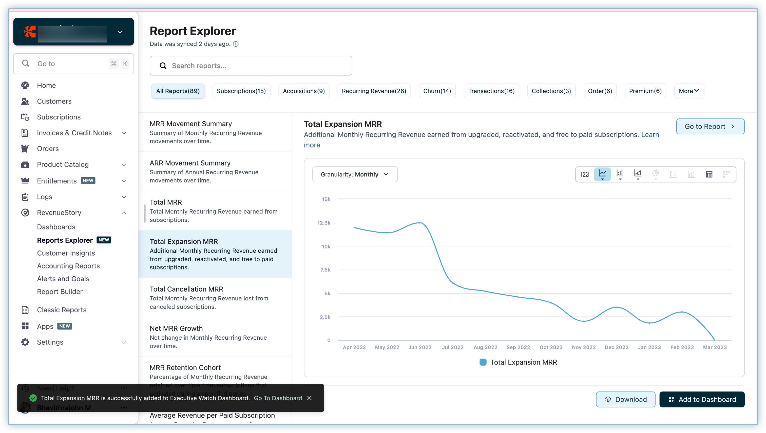Toggle the Total Expansion MRR legend swatch

[x=483, y=362]
